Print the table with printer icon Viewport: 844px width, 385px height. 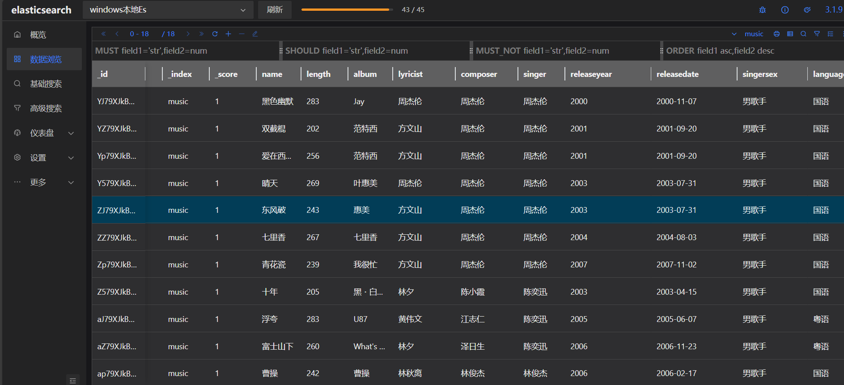click(776, 34)
